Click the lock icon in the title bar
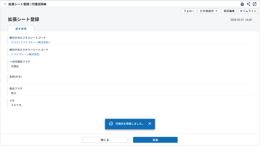 coord(242,4)
